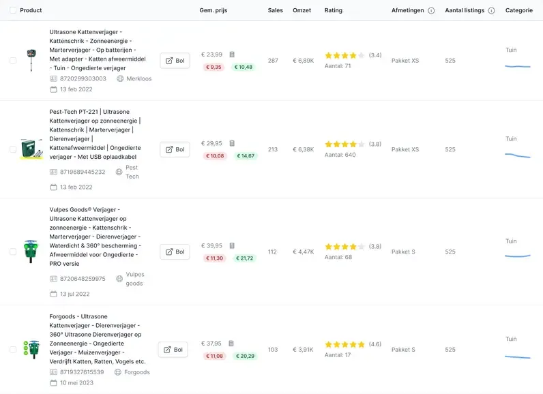This screenshot has width=543, height=394.
Task: Check the Vulpes Goods Verjager row checkbox
Action: pos(13,252)
